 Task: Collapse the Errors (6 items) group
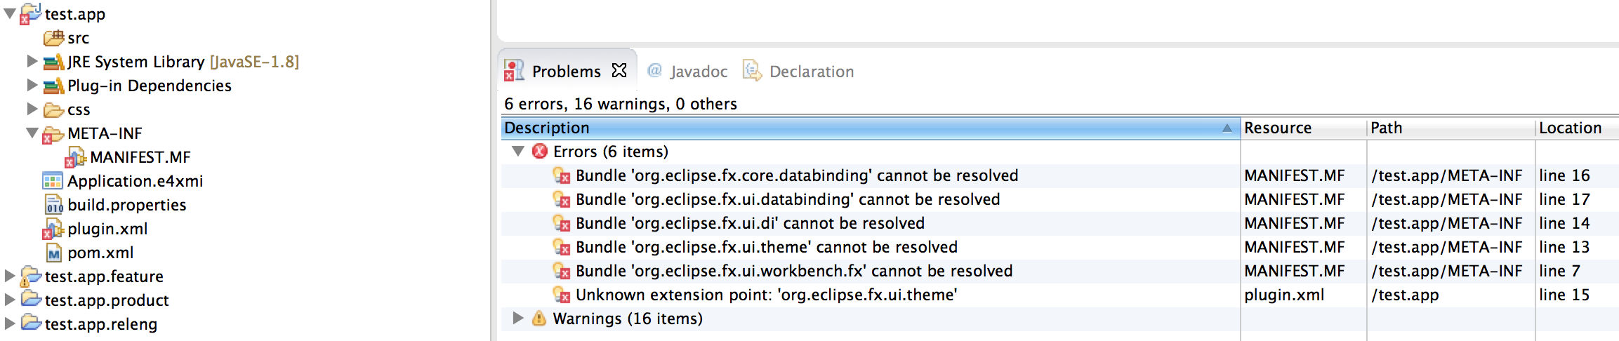tap(518, 151)
